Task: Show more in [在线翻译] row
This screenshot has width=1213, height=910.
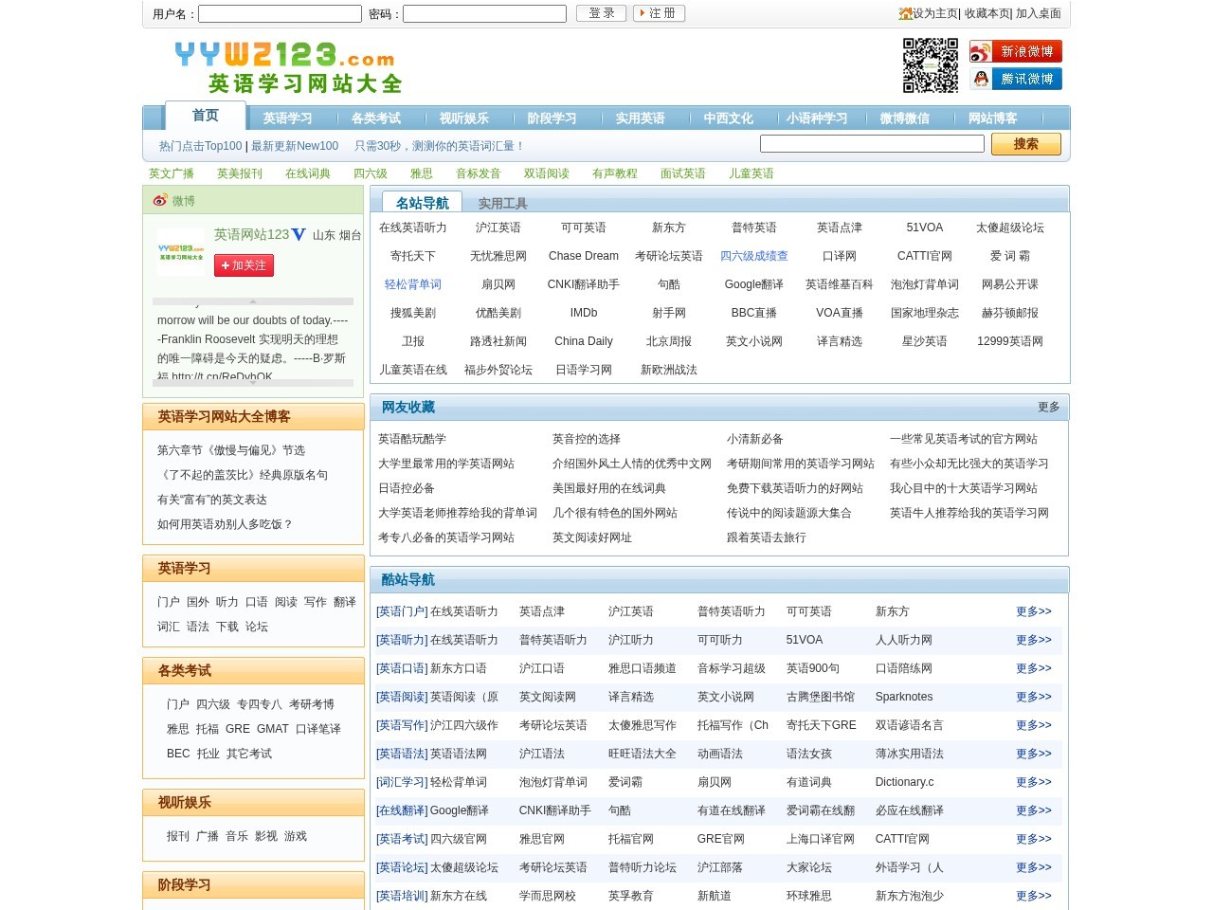Action: tap(1034, 810)
